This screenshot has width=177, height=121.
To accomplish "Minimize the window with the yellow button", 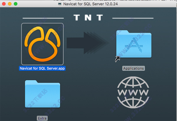I will 10,4.
